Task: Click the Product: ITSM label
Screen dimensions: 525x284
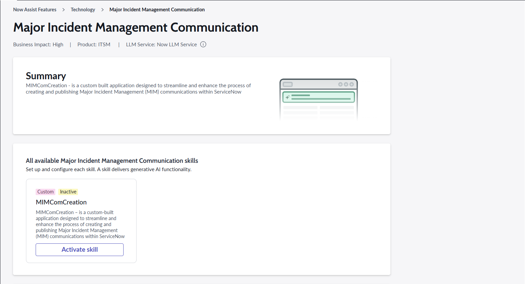Action: [x=94, y=44]
